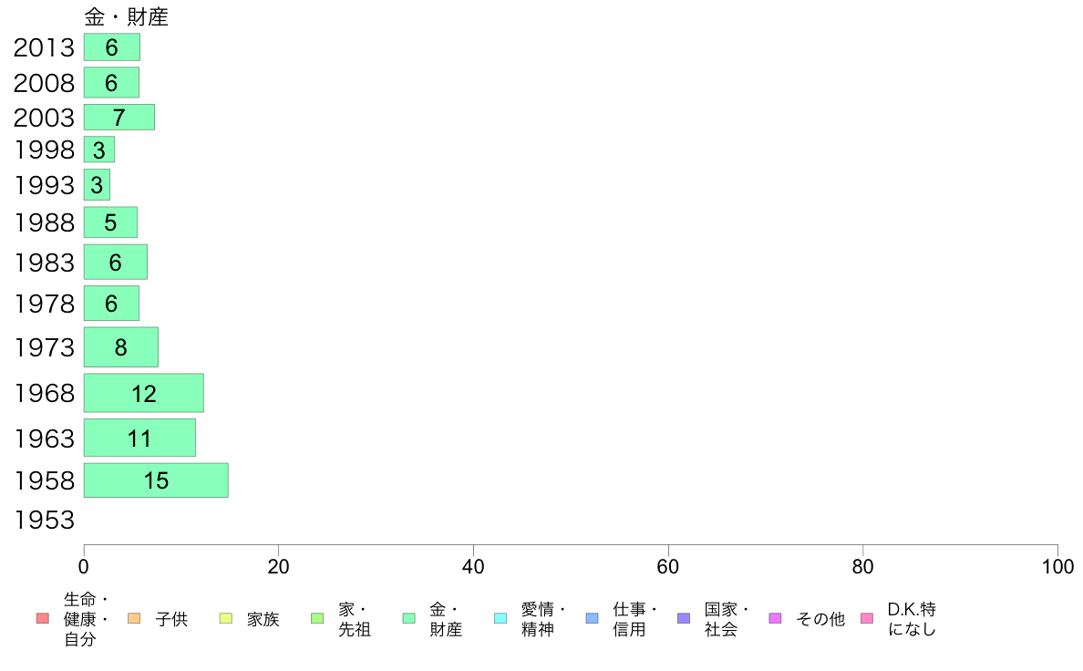Click the yellow 家族 legend swatch

click(226, 618)
